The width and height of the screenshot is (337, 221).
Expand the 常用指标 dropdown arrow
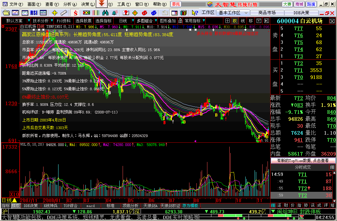point(204,21)
